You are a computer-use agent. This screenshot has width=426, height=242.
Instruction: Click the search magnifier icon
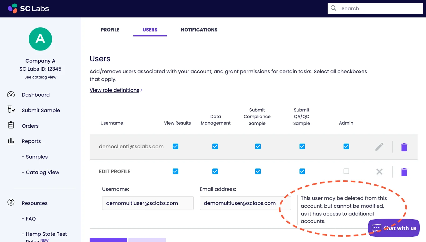333,8
